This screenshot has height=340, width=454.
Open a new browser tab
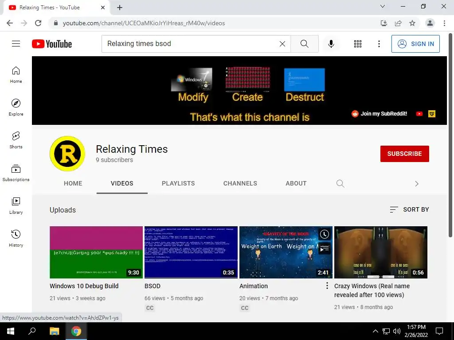120,8
